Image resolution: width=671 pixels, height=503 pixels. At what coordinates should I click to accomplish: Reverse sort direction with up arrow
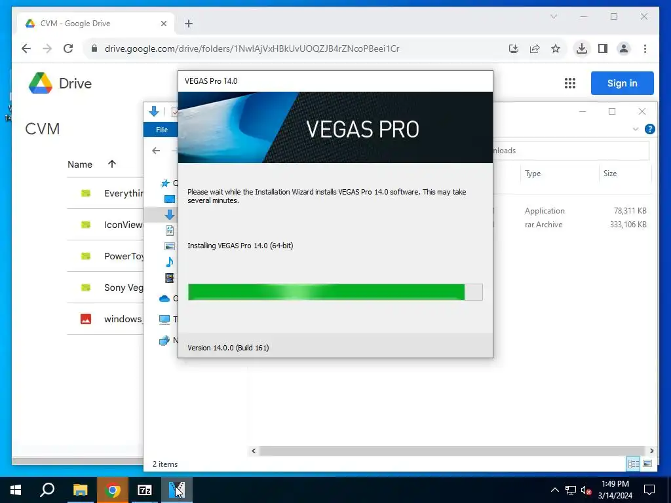(x=111, y=164)
